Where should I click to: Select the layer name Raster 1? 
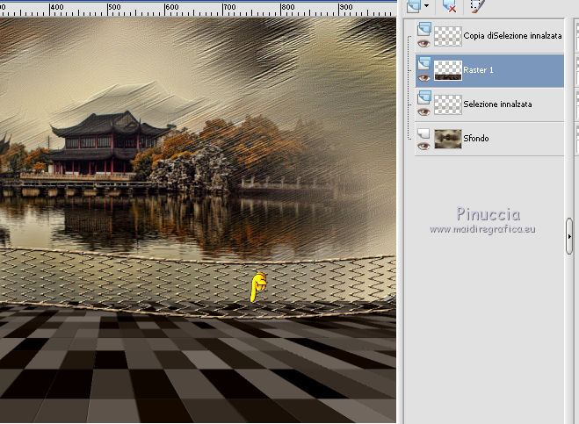tap(478, 70)
